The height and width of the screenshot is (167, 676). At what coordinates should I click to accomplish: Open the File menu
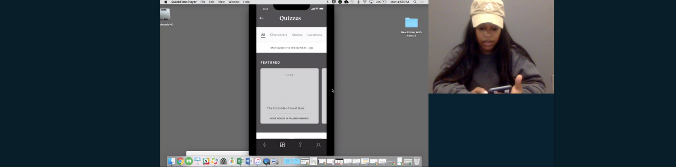(x=203, y=2)
